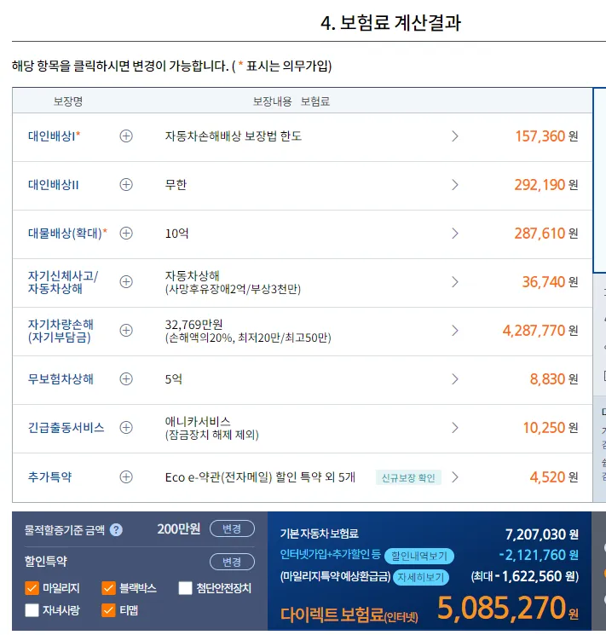The image size is (606, 635).
Task: Open the 32,769만원 row chevron arrow
Action: pyautogui.click(x=455, y=331)
